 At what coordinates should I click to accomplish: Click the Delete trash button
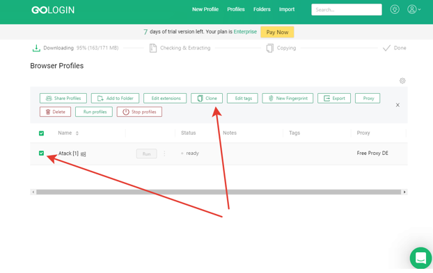tap(55, 112)
